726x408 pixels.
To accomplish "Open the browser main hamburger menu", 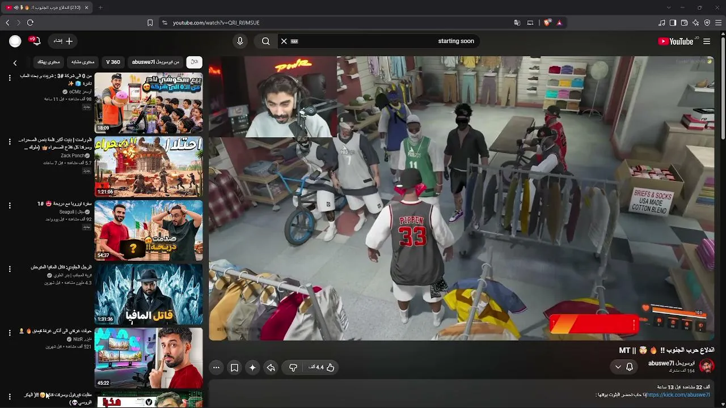I will tap(719, 23).
